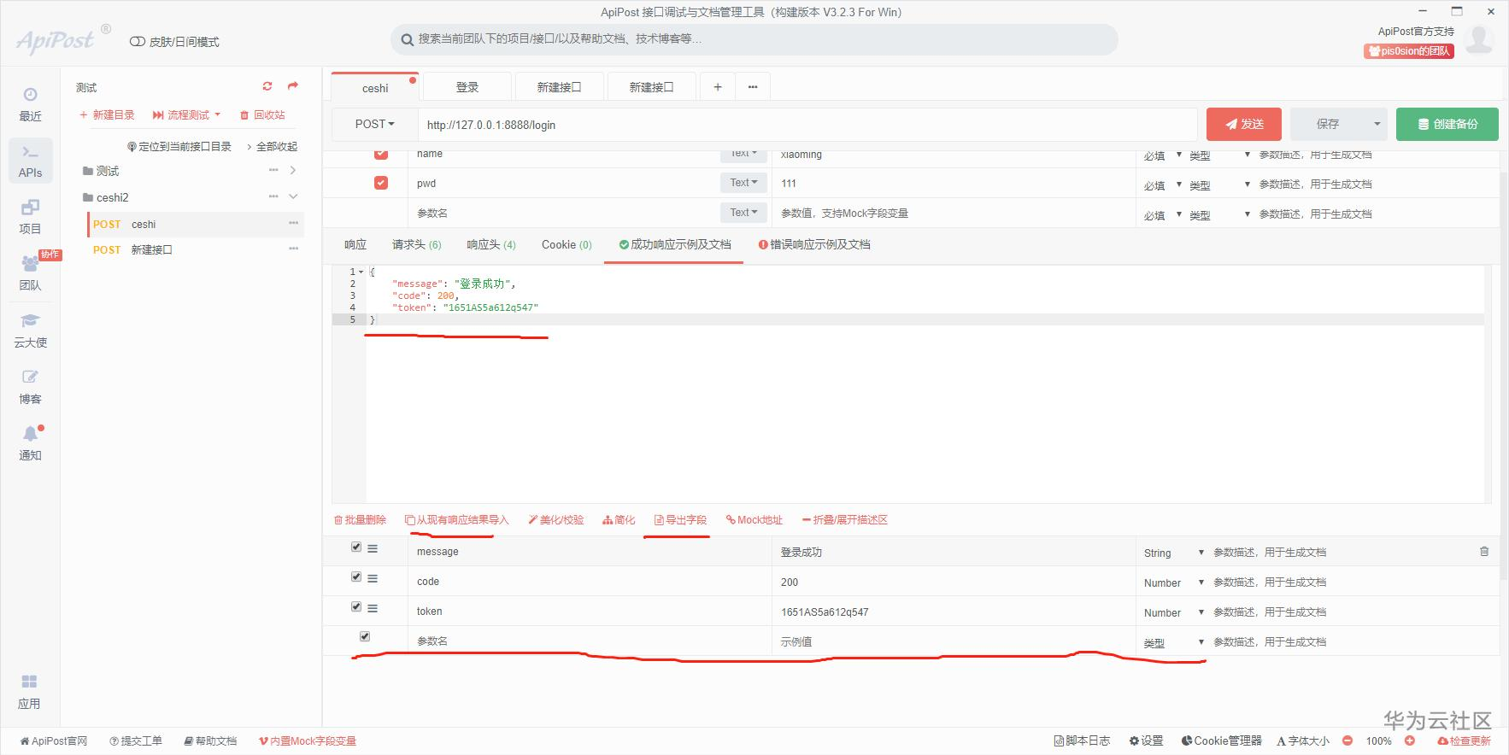The image size is (1509, 755).
Task: Open more options for ceshi2 folder
Action: coord(273,196)
